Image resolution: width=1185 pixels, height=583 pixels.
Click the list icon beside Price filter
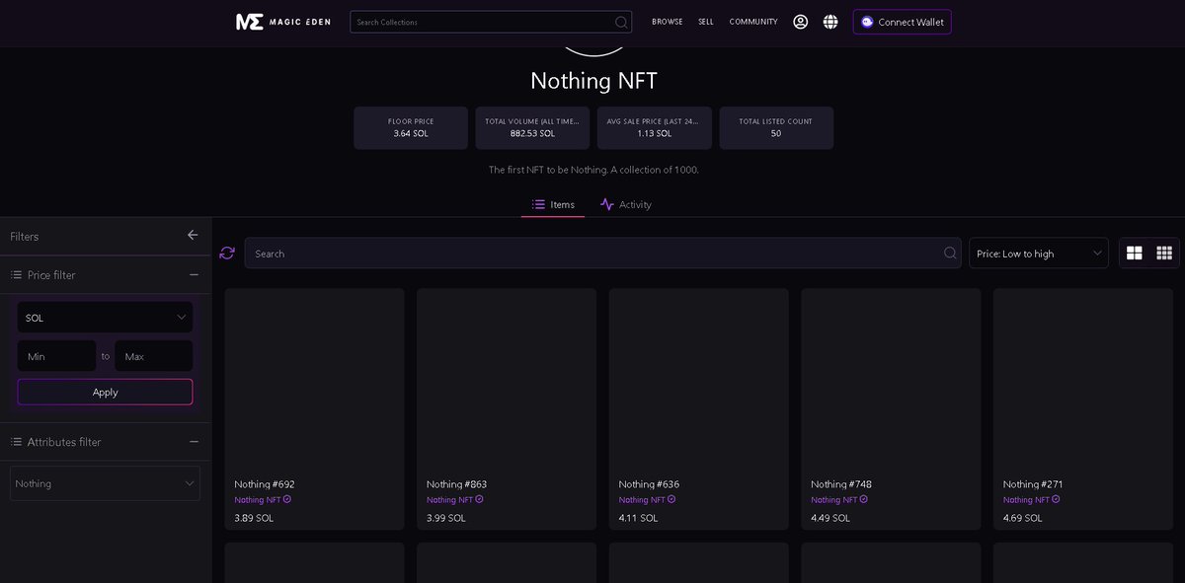pos(16,274)
